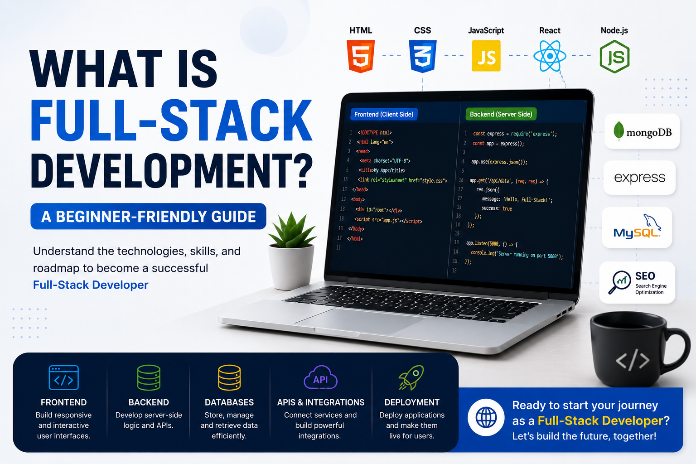Click the JavaScript label above logo

pos(486,30)
